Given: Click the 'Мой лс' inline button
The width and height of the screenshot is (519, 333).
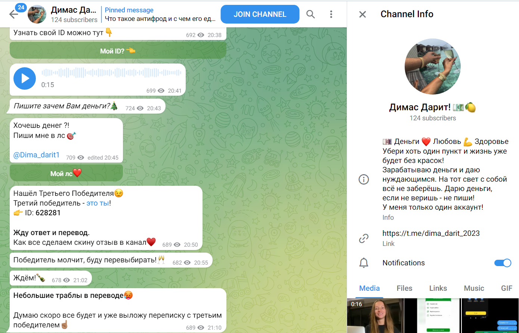Looking at the screenshot, I should click(x=66, y=173).
